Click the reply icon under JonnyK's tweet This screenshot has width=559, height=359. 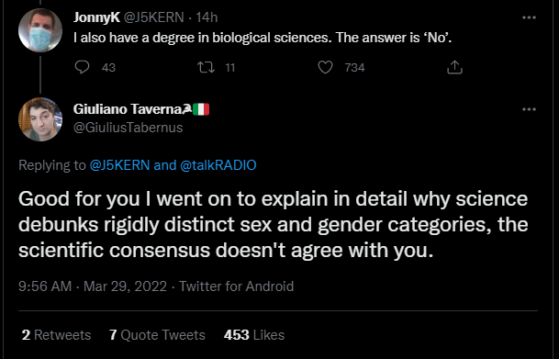tap(82, 67)
